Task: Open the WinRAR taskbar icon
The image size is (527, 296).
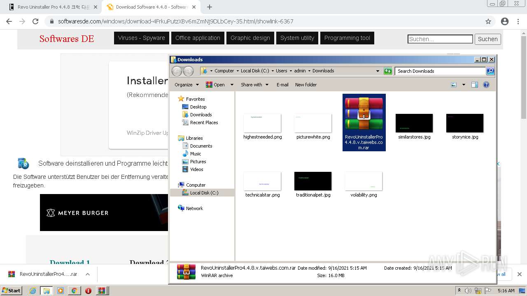Action: click(x=101, y=291)
